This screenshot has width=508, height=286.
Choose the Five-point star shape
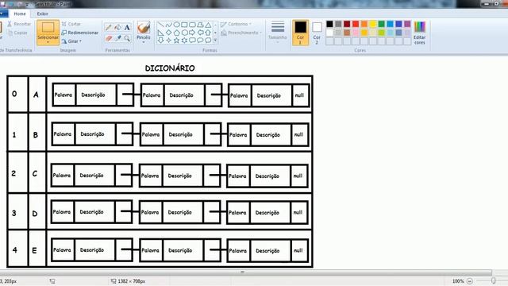pyautogui.click(x=176, y=41)
